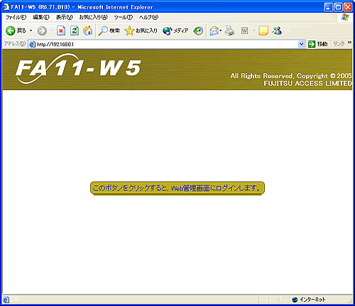Open the Edit button dropdown arrow
Image resolution: width=355 pixels, height=306 pixels.
[254, 31]
